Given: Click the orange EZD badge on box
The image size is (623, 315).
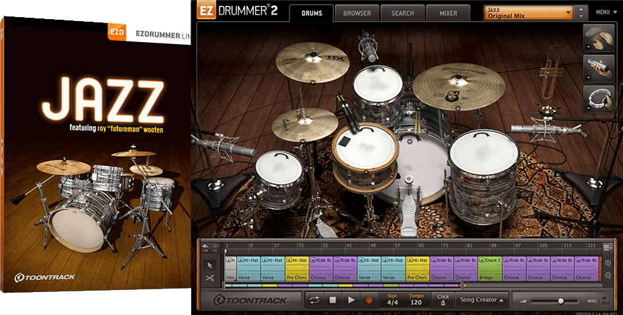Looking at the screenshot, I should coord(117,32).
